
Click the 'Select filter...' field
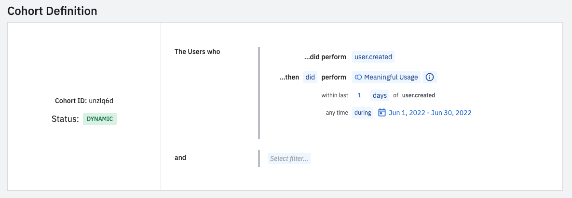pyautogui.click(x=289, y=158)
